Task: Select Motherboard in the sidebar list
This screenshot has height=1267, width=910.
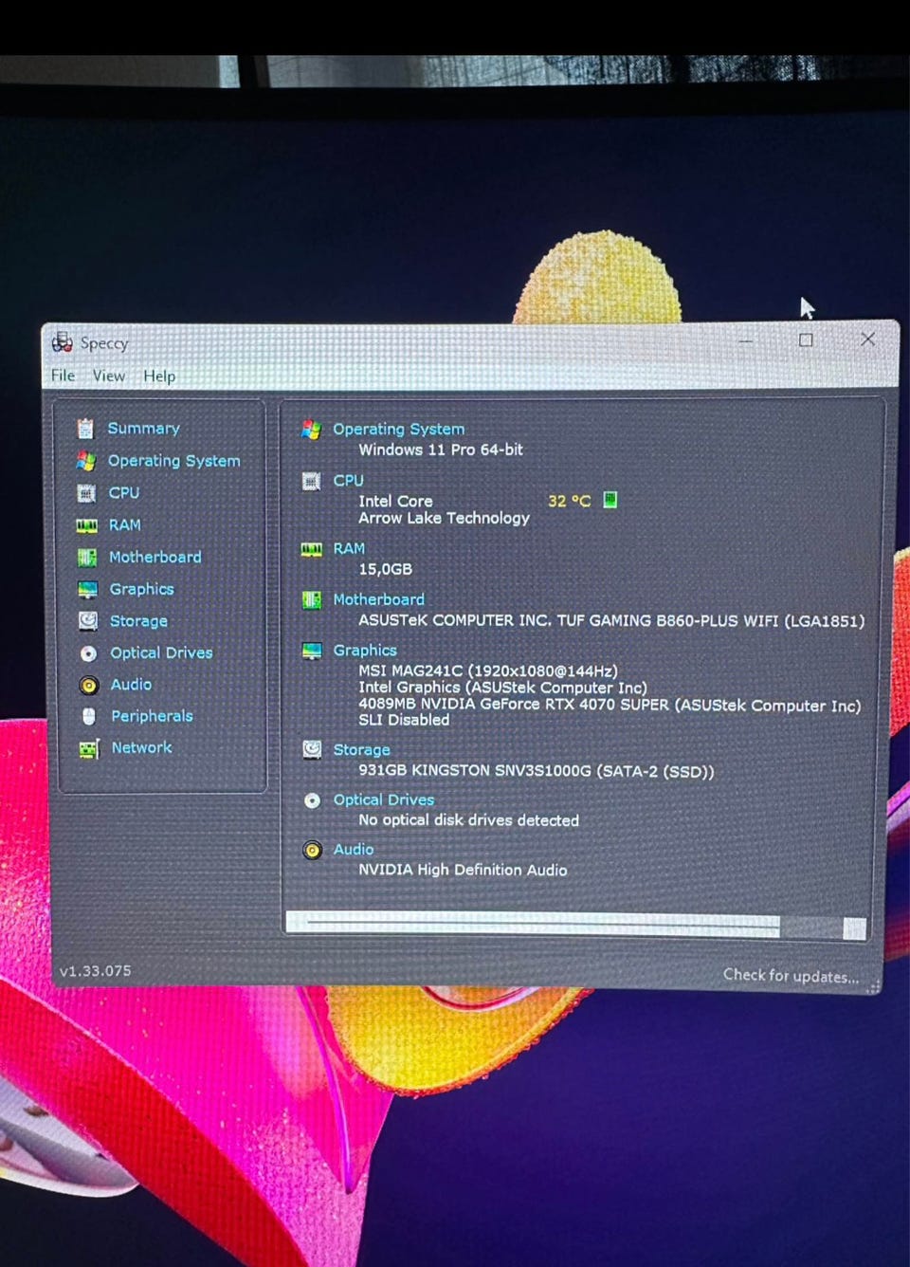Action: point(155,558)
